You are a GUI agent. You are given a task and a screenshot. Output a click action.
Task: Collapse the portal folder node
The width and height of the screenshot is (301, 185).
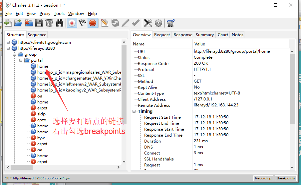click(21, 60)
